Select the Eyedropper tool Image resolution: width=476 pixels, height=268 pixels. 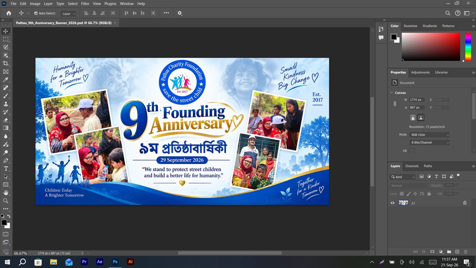pyautogui.click(x=6, y=80)
